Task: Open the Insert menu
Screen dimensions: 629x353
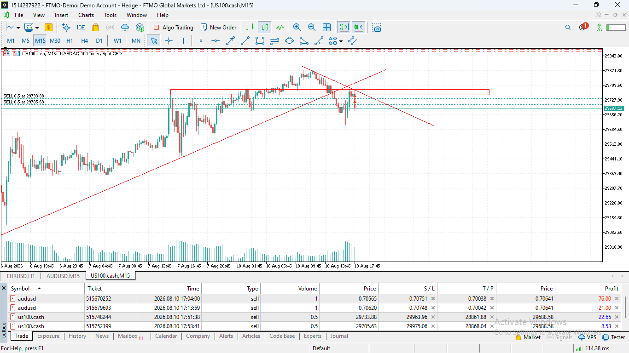Action: coord(61,15)
